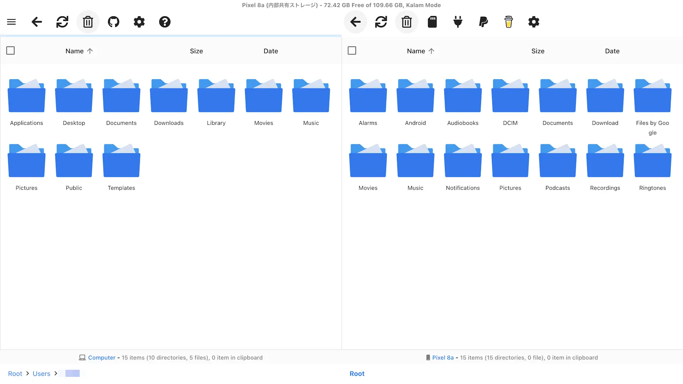Image resolution: width=683 pixels, height=384 pixels.
Task: Select the Public folder
Action: (x=74, y=167)
